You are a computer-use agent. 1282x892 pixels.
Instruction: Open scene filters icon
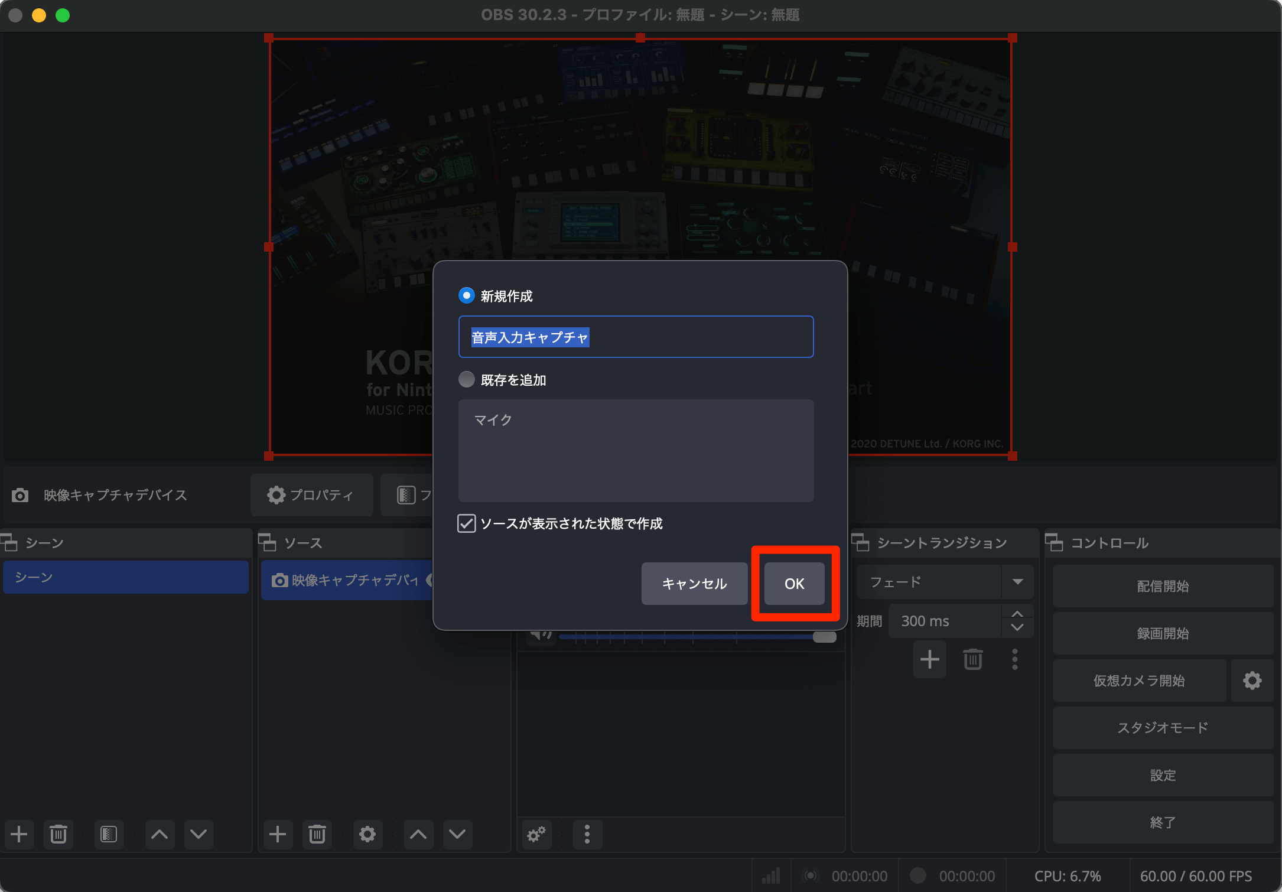(109, 834)
